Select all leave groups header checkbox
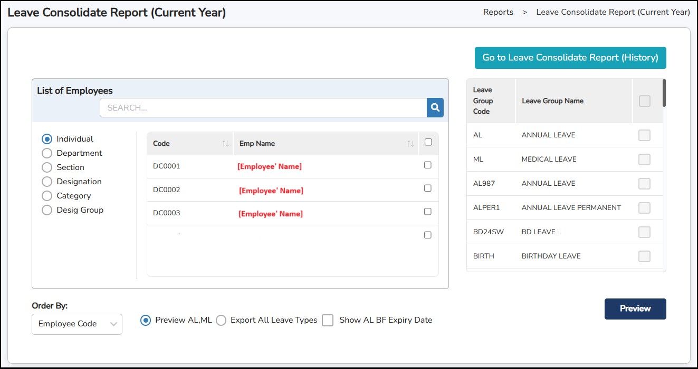This screenshot has height=369, width=698. 644,101
